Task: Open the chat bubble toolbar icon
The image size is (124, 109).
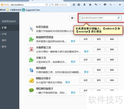Action: pyautogui.click(x=105, y=4)
